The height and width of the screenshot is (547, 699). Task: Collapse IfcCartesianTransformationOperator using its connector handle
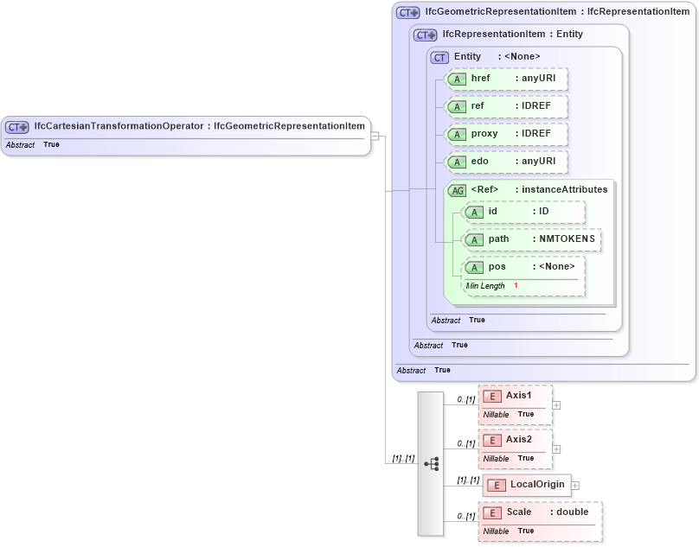[x=375, y=135]
